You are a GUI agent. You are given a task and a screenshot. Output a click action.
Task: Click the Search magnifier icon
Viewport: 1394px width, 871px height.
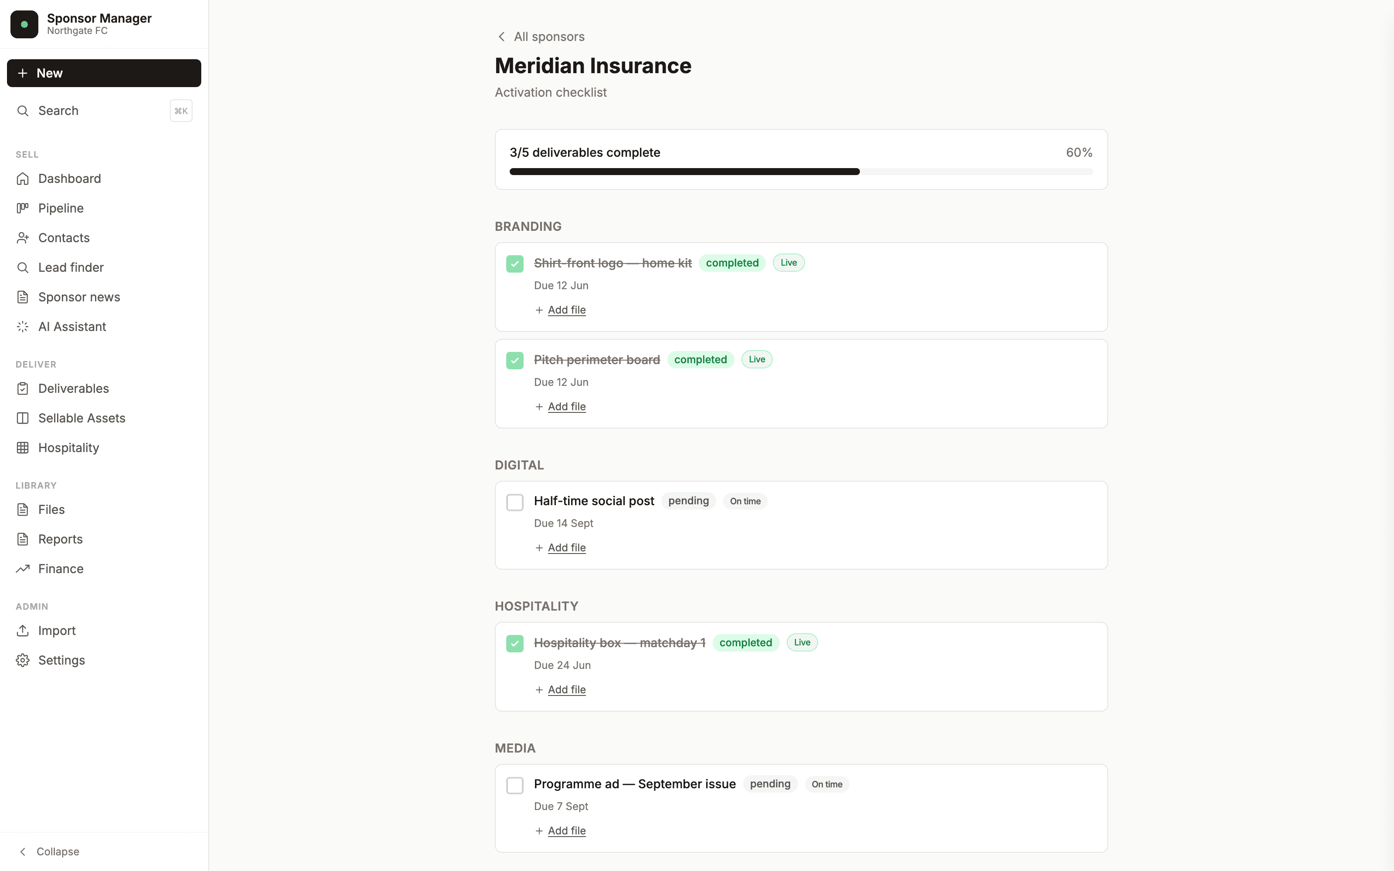[23, 111]
